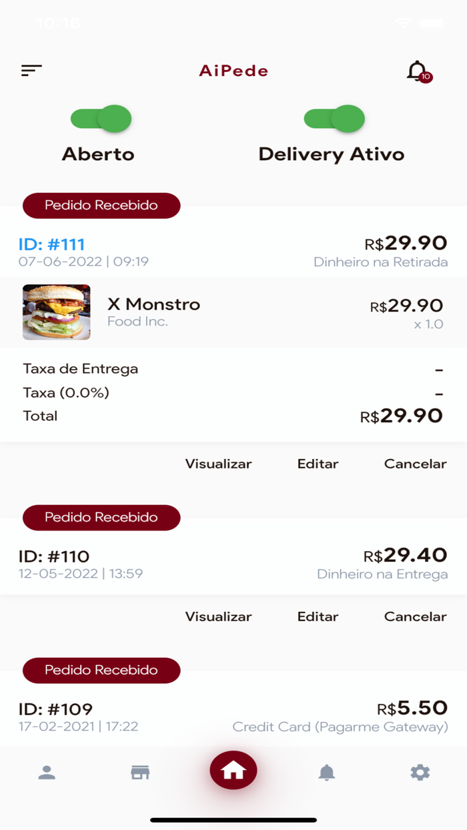Open the X Monstro burger photo

point(56,312)
